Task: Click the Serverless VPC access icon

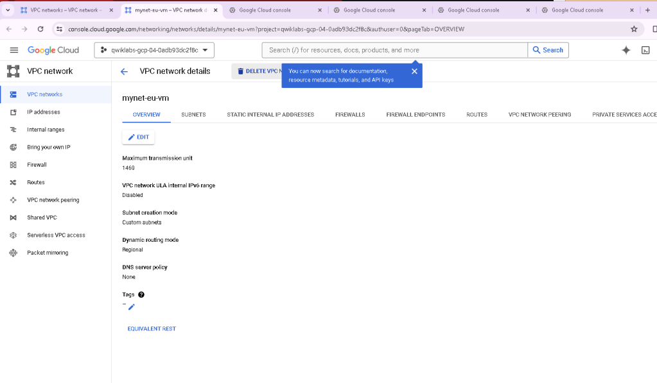Action: [13, 235]
